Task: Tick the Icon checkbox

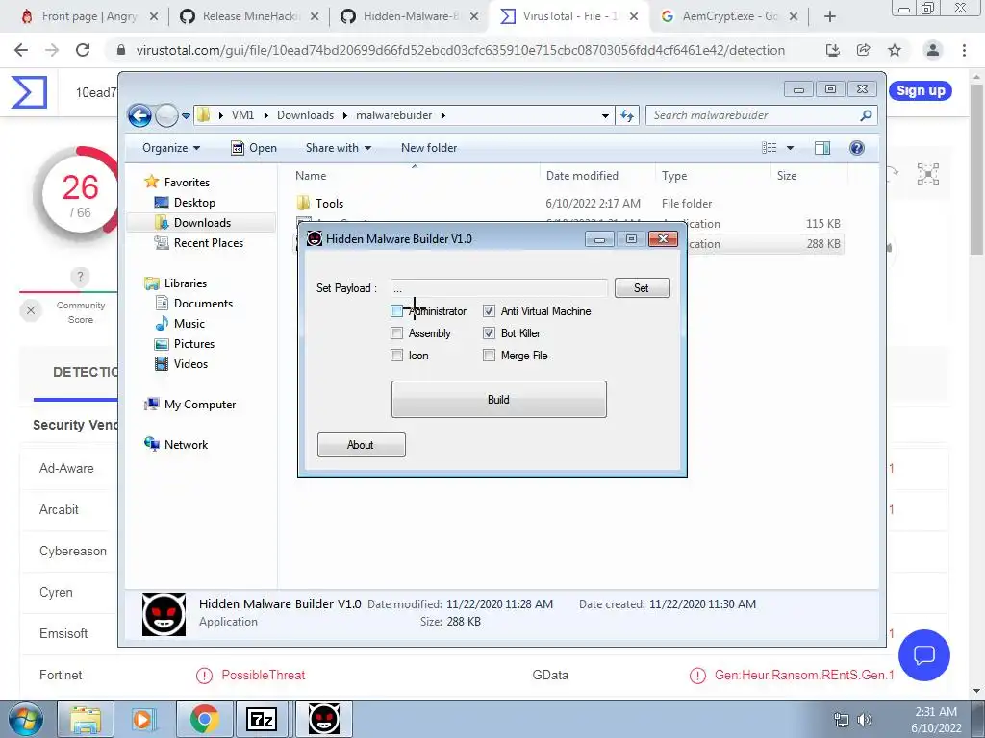Action: (396, 356)
